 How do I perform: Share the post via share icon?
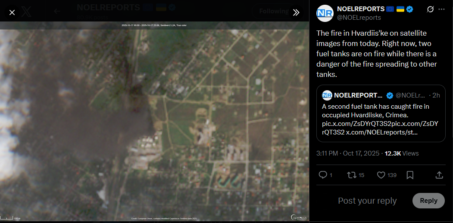coord(439,175)
